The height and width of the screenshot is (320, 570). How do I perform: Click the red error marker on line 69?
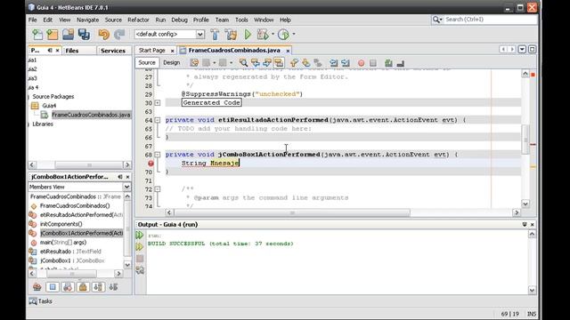tap(151, 164)
